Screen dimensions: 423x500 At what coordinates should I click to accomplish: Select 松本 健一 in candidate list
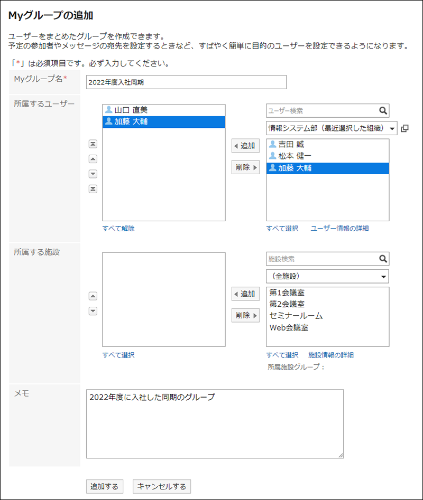[x=327, y=156]
